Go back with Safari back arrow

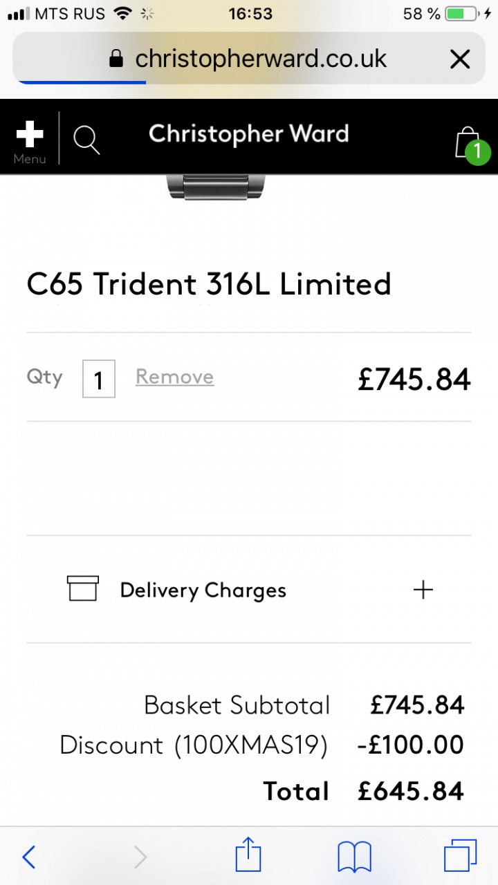click(x=29, y=857)
